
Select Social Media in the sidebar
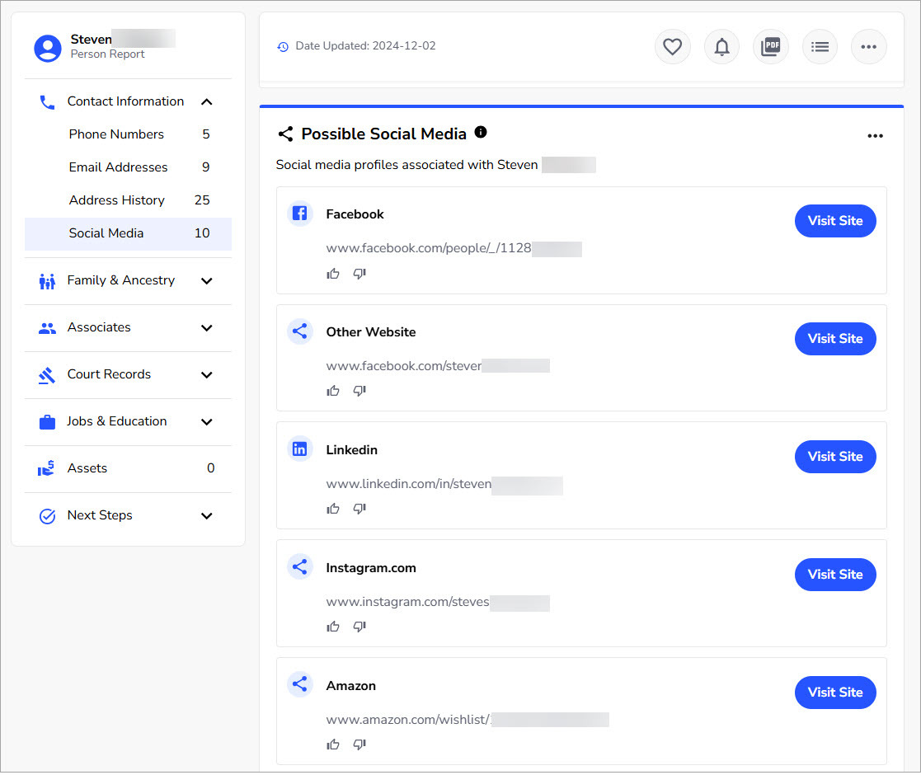106,233
